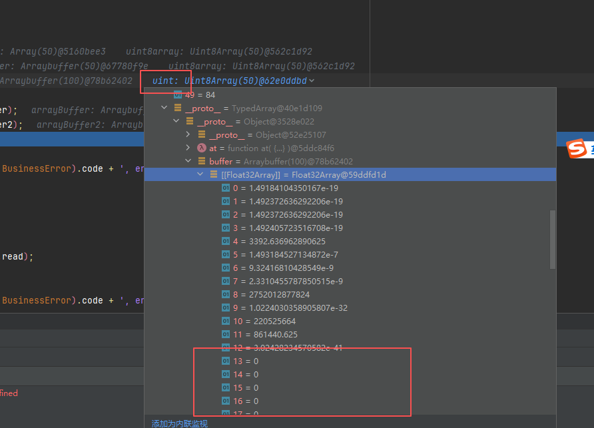Screen dimensions: 594x428
Task: Open the dropdown after uint: Uint8Array(50)@62e0ddbd
Action: pos(312,81)
